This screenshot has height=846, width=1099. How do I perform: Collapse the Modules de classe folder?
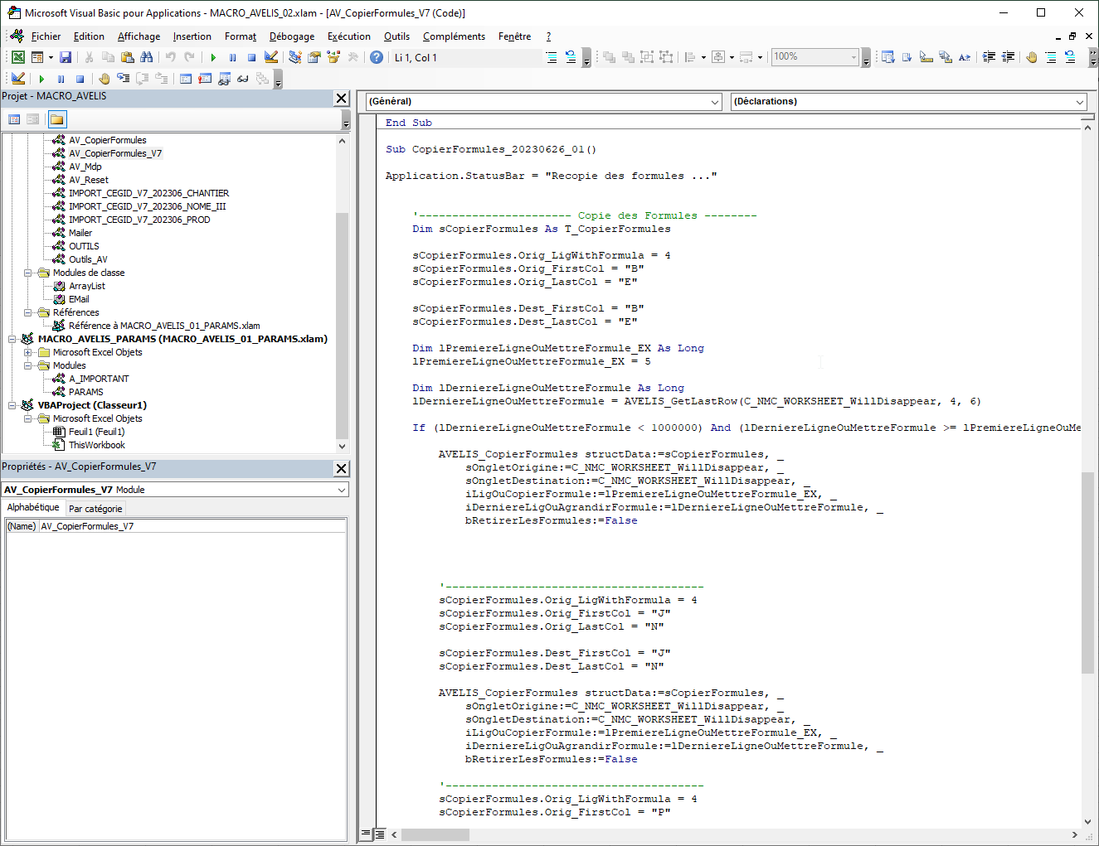click(x=27, y=273)
